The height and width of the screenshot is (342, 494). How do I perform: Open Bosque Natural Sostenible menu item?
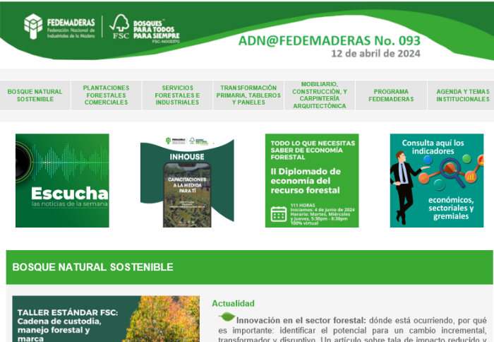pos(35,95)
